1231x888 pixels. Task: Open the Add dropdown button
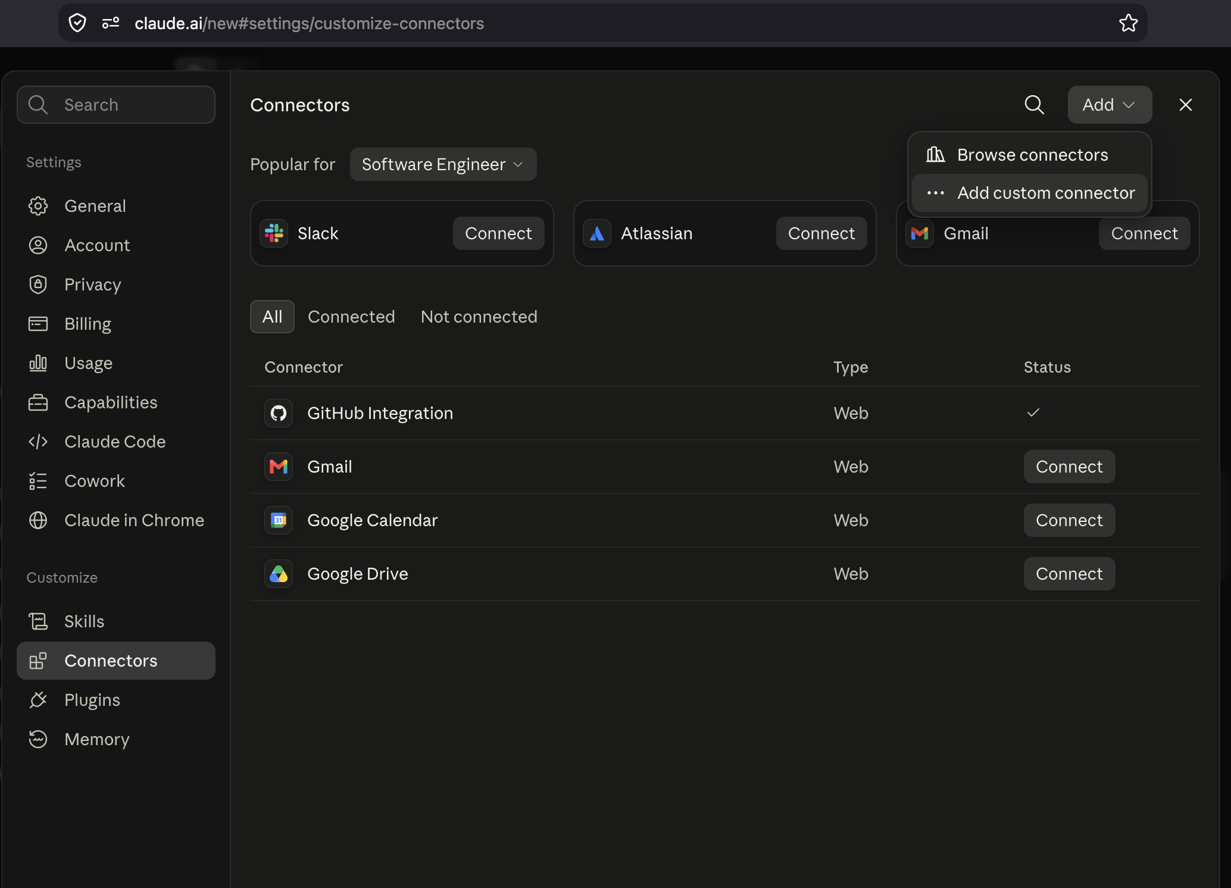[1109, 105]
